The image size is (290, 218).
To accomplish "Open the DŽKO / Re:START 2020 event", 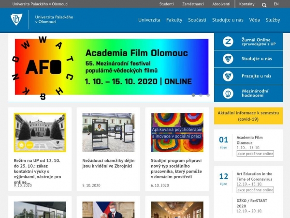I will click(252, 203).
